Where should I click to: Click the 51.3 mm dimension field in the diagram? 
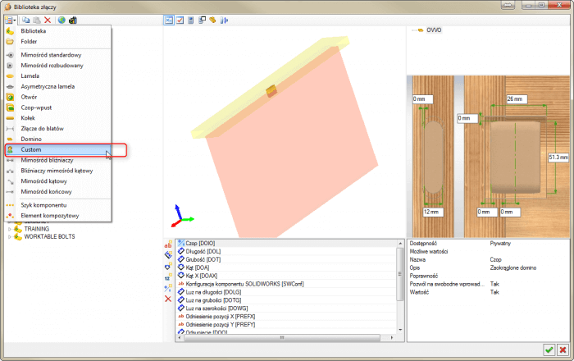coord(558,158)
